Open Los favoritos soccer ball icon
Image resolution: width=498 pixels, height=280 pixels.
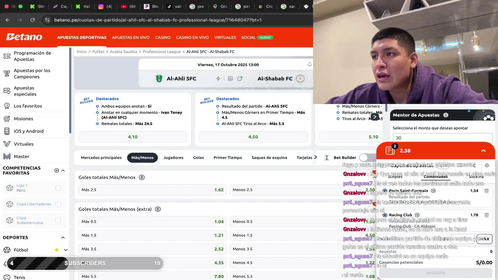7,106
